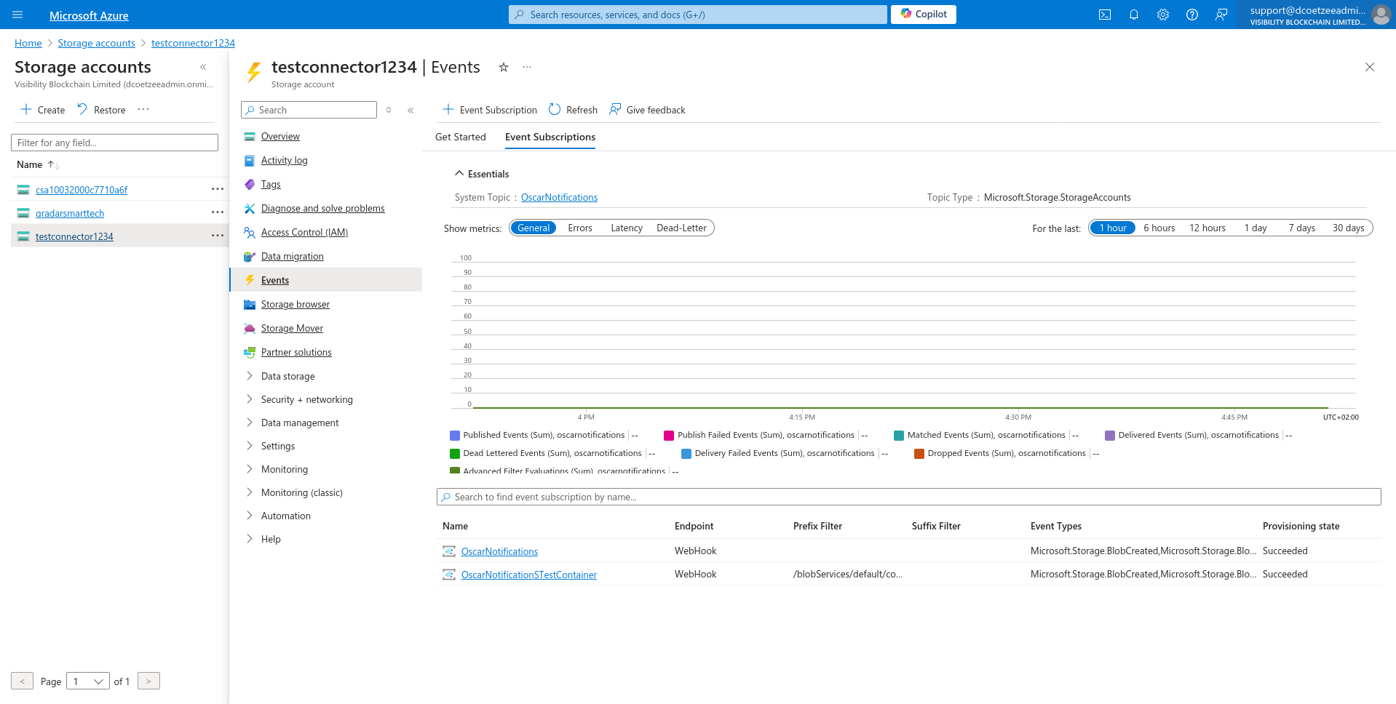Switch to the Get Started tab

[460, 137]
